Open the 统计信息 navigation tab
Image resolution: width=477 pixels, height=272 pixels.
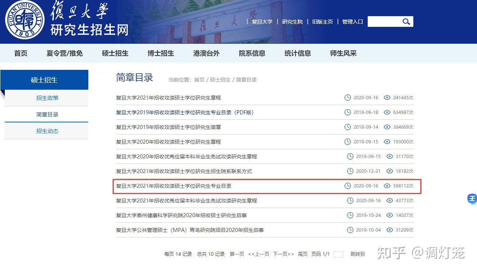(298, 53)
